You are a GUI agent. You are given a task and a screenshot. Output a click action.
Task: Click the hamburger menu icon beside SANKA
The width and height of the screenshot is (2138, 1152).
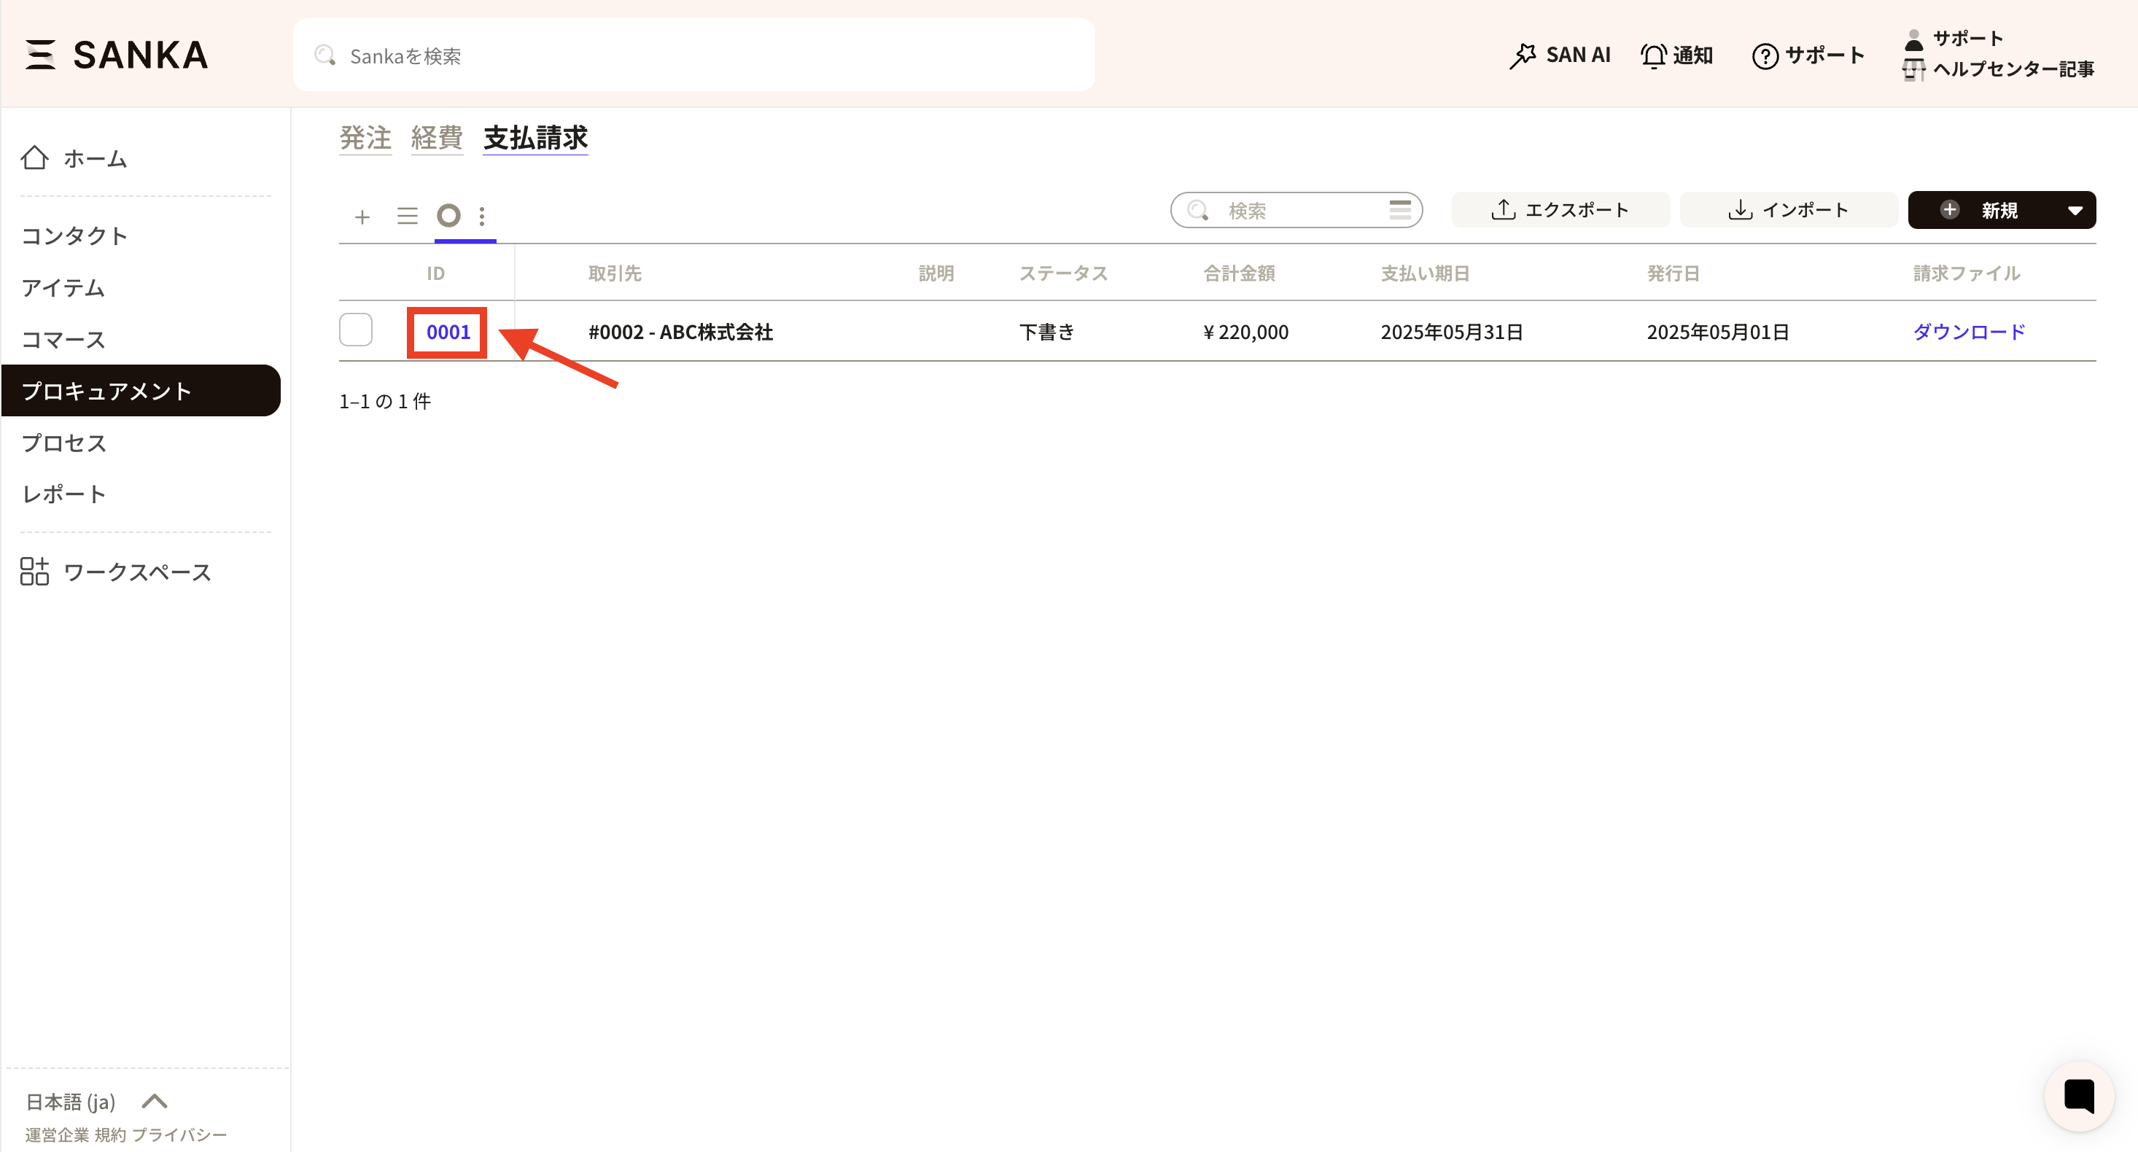(x=40, y=55)
